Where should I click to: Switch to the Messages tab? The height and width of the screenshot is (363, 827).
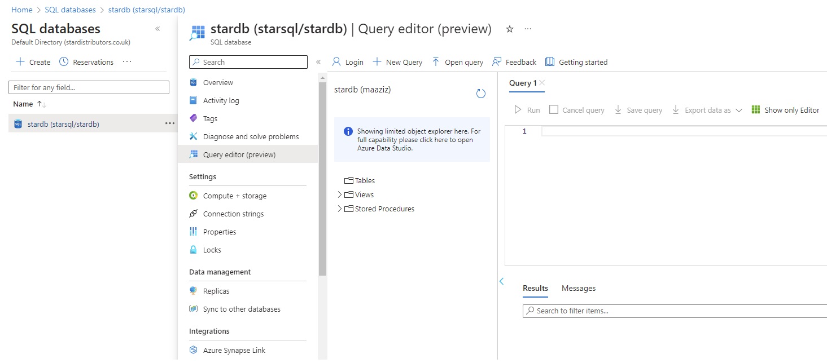tap(579, 288)
